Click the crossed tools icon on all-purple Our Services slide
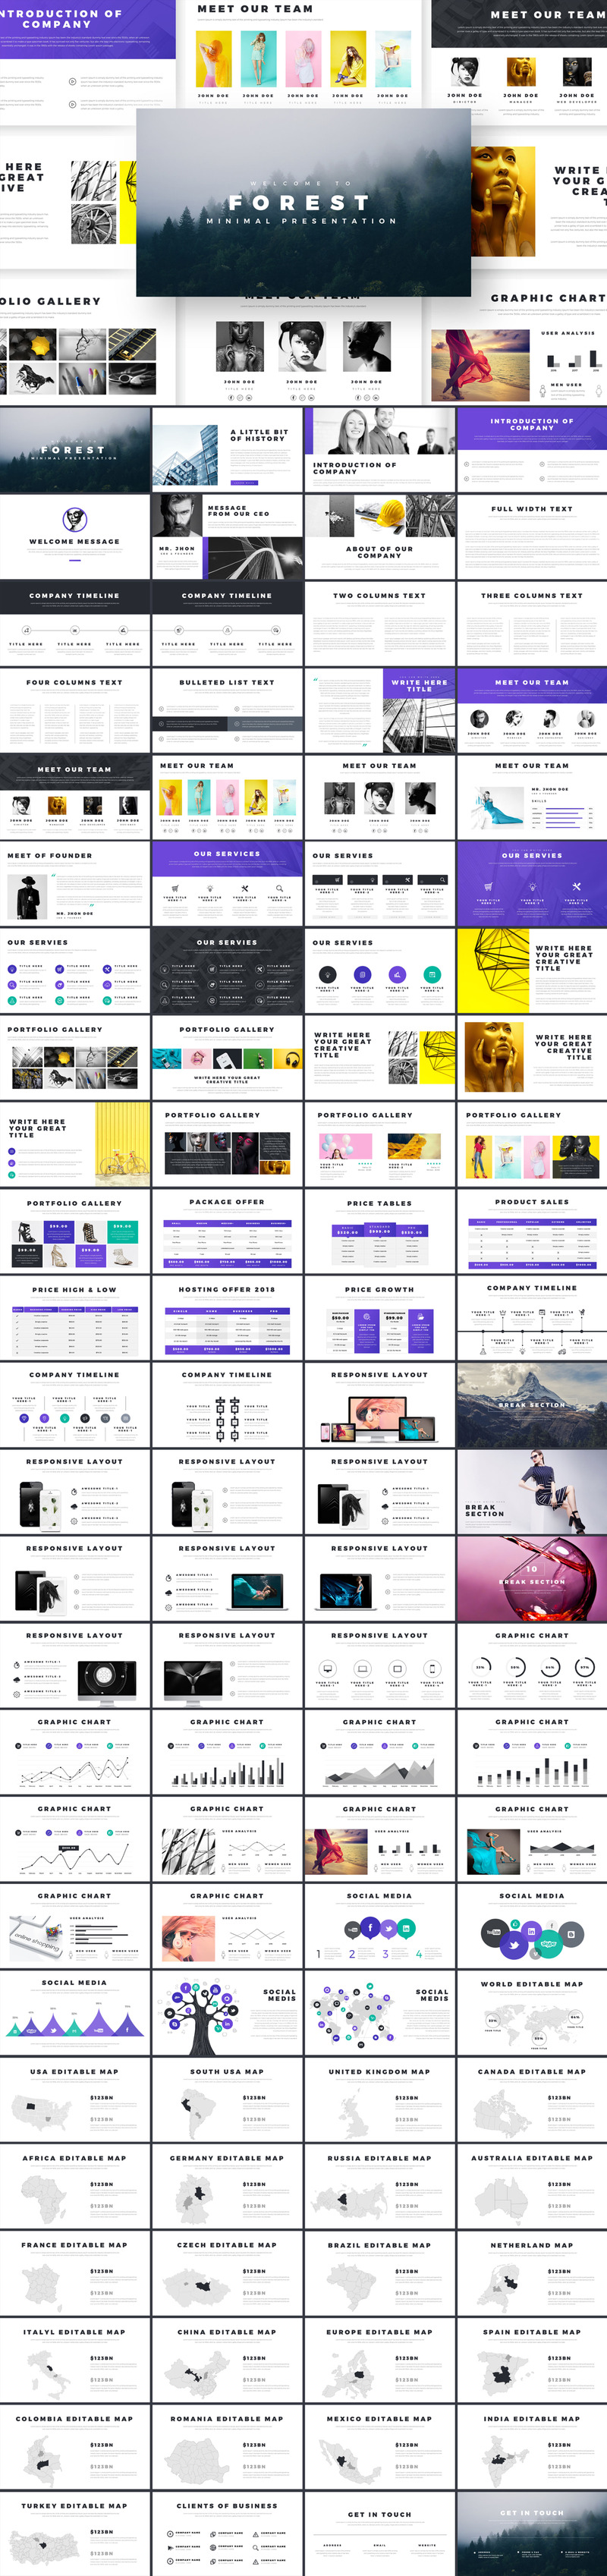This screenshot has height=2576, width=607. coord(576,886)
